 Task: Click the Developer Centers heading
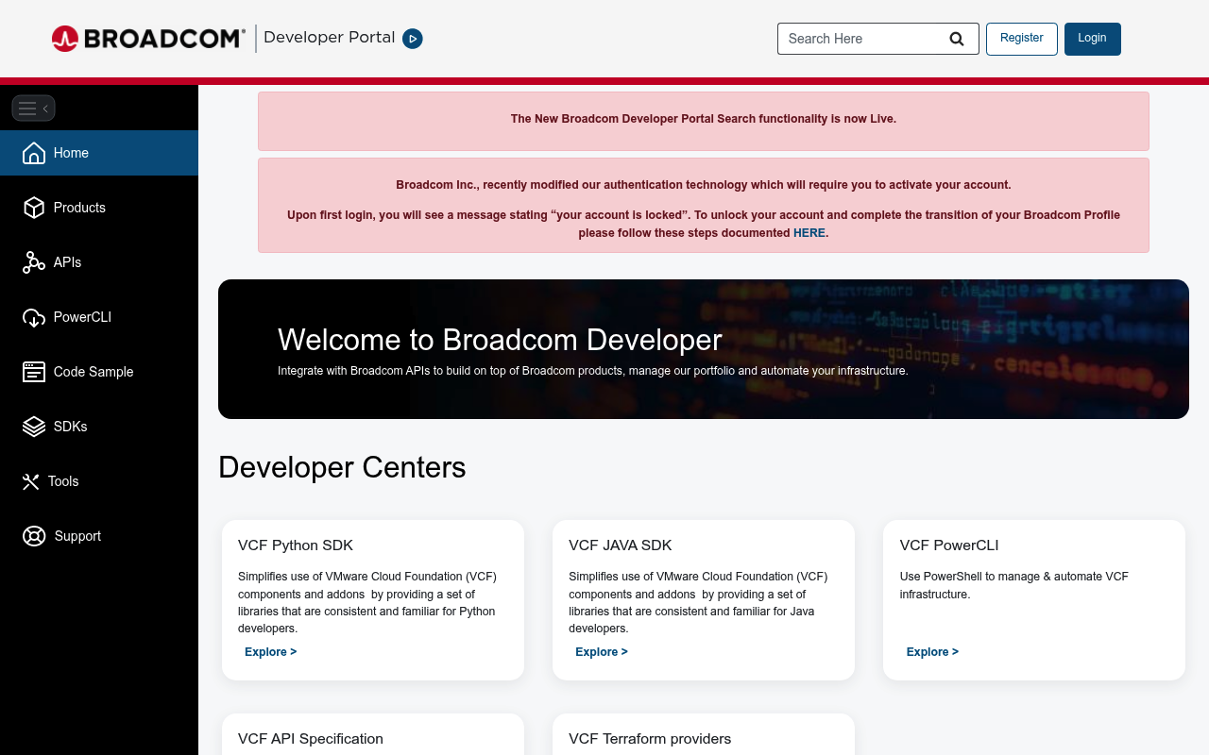coord(342,467)
